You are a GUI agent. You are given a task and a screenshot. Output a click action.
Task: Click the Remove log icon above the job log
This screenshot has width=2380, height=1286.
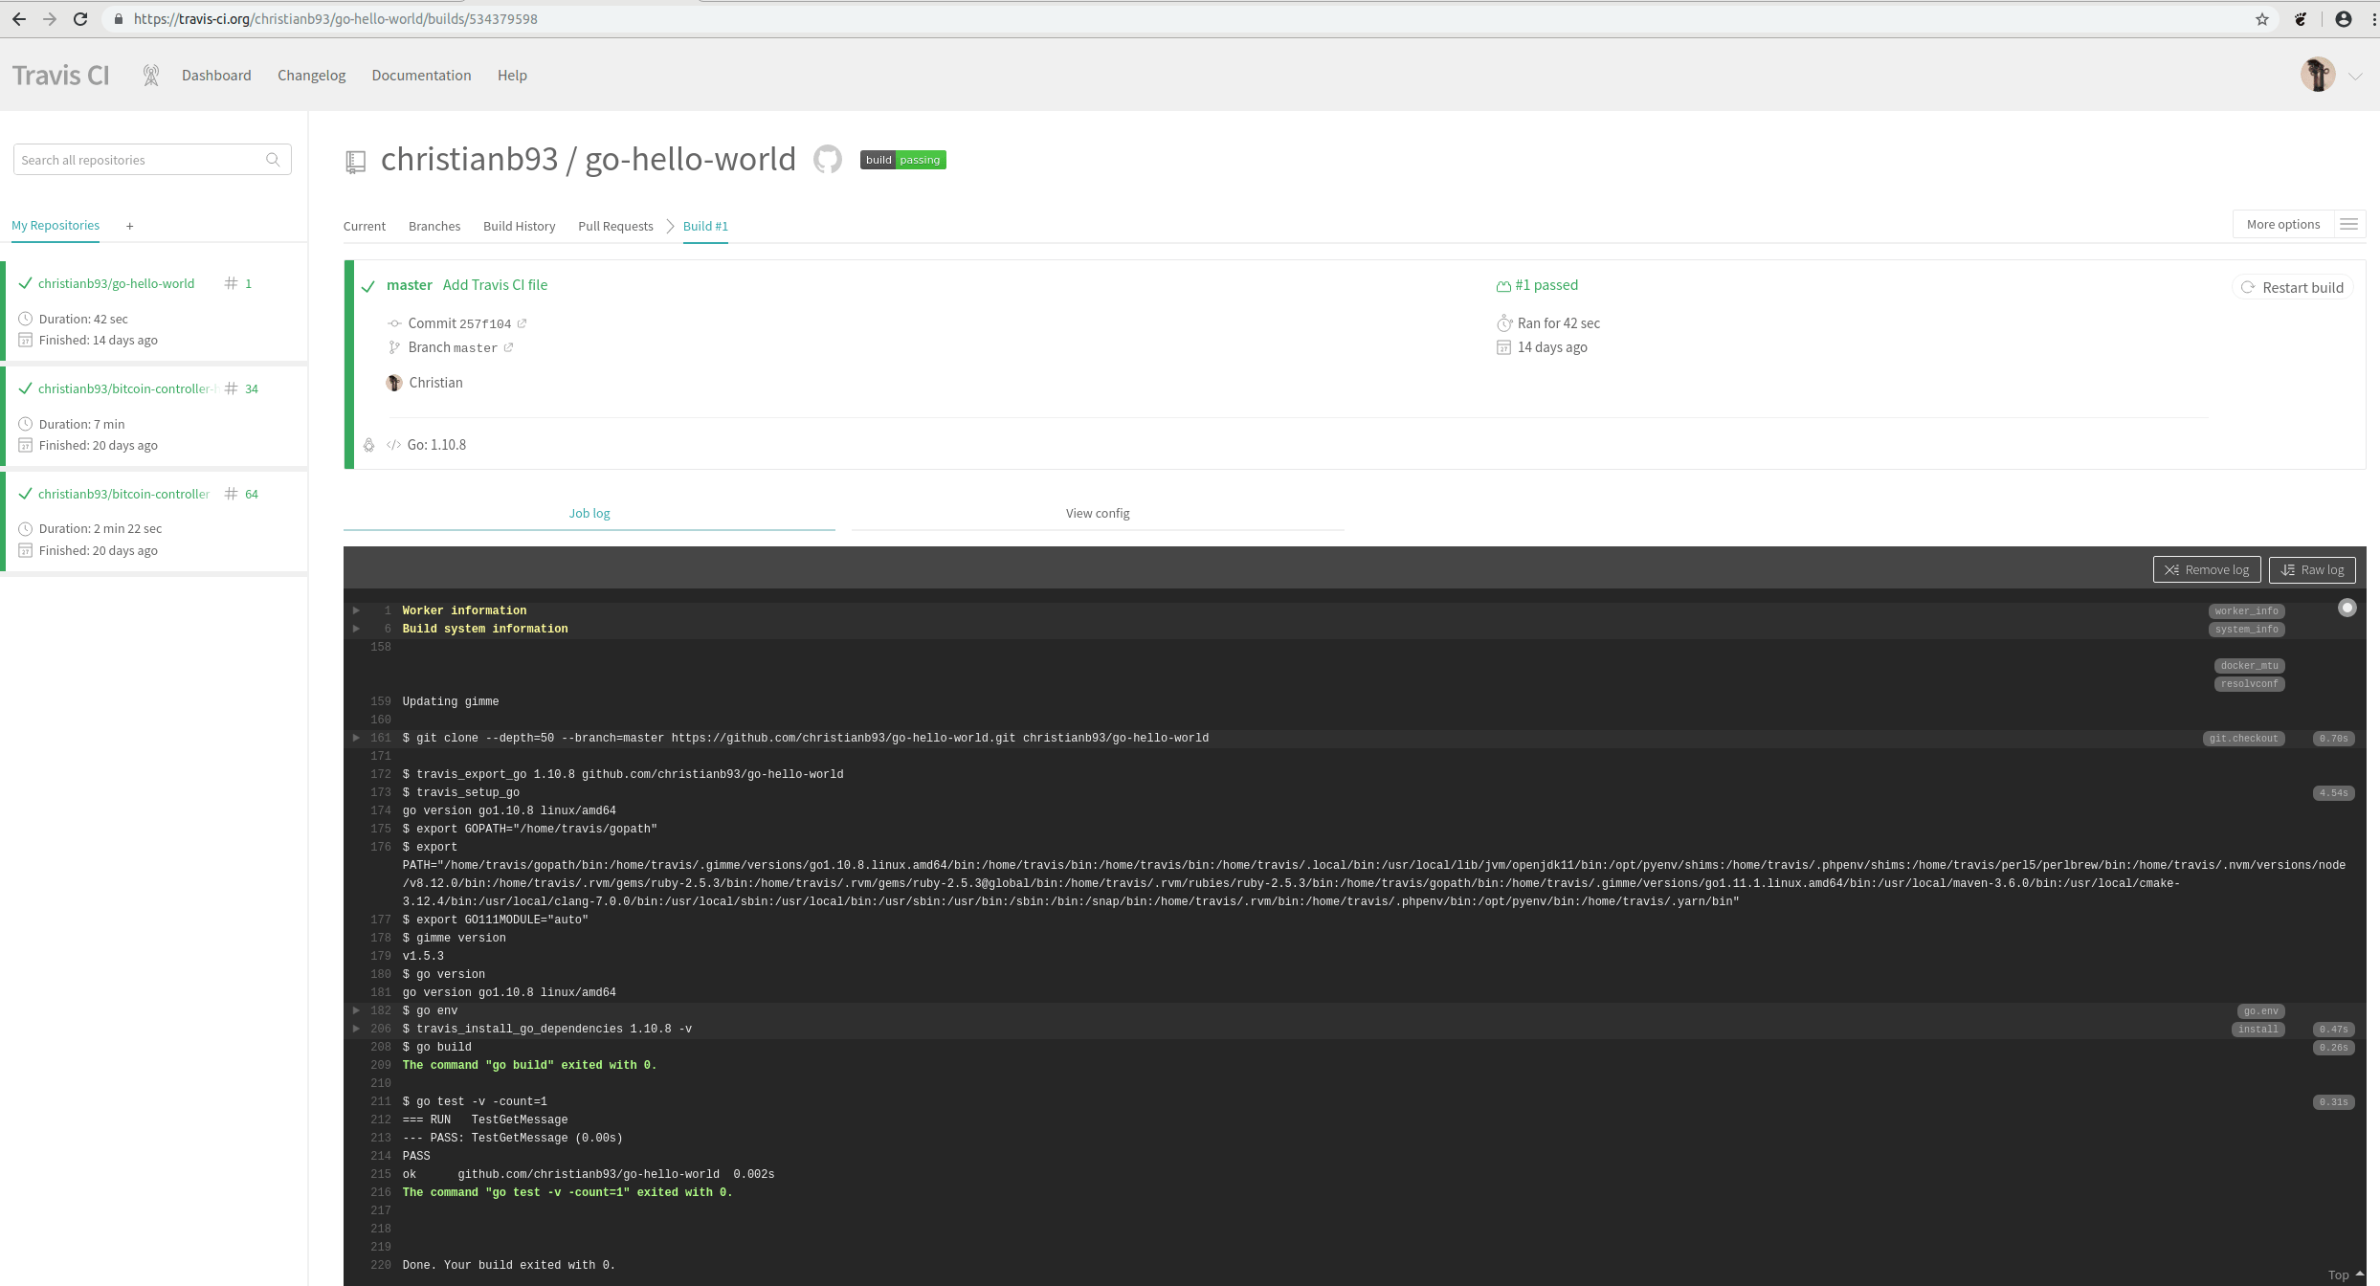point(2172,568)
